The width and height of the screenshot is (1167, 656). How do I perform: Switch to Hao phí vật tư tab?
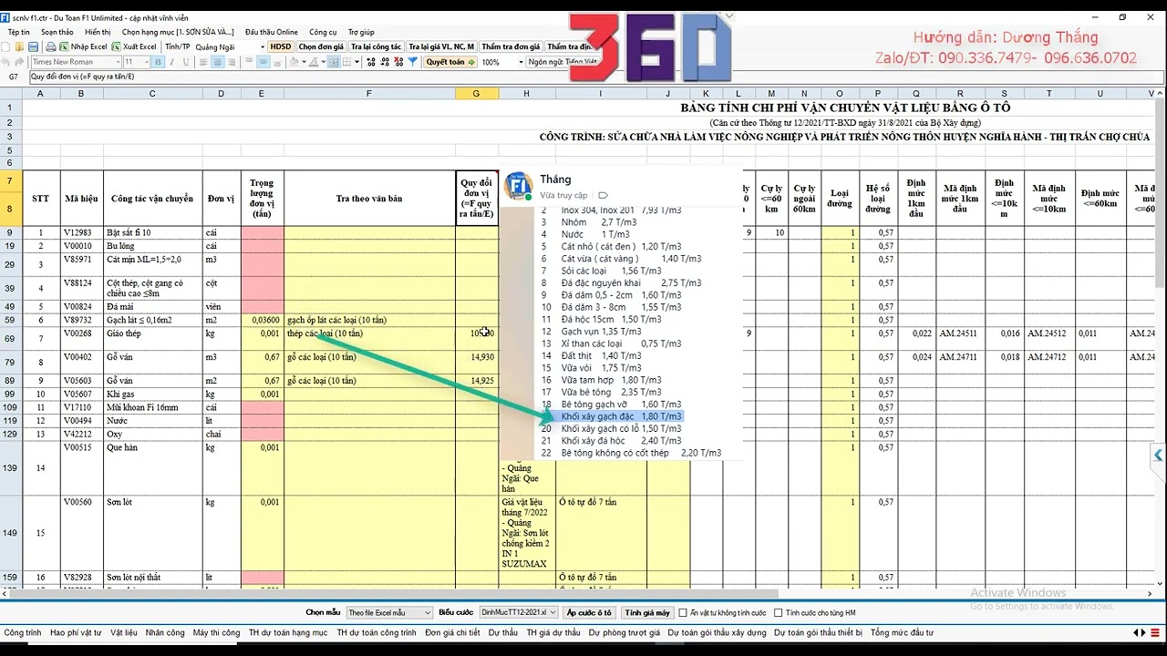pyautogui.click(x=76, y=632)
